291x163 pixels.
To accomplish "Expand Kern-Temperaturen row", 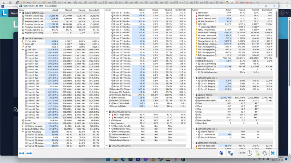I will point(109,115).
